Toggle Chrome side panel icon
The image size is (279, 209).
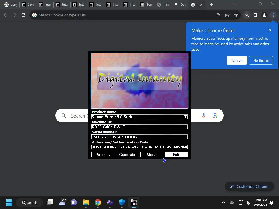pos(256,15)
